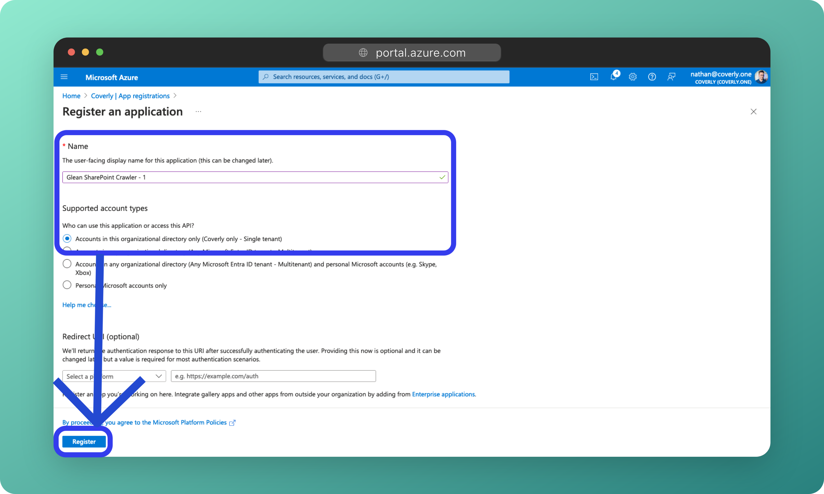Image resolution: width=824 pixels, height=494 pixels.
Task: Open the hamburger portal menu
Action: tap(64, 77)
